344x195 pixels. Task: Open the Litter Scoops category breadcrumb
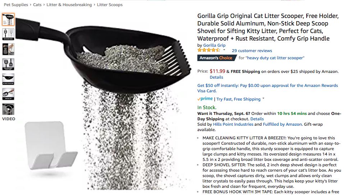coord(110,5)
